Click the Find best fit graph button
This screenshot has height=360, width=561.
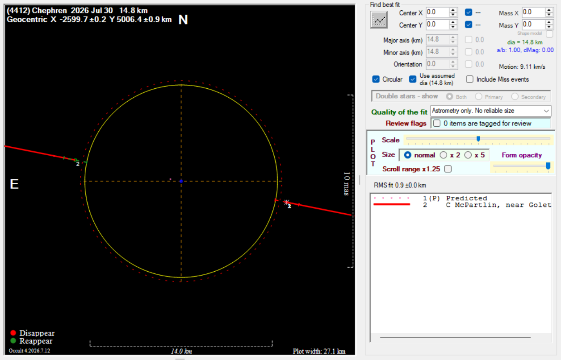379,19
